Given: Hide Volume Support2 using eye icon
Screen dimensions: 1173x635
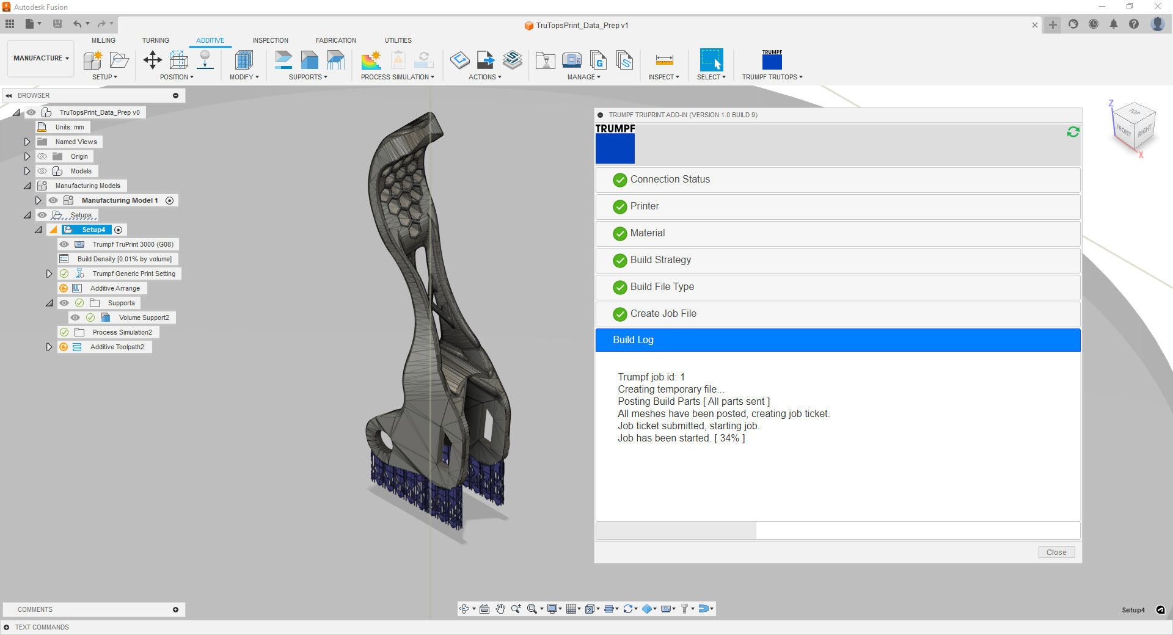Looking at the screenshot, I should [x=75, y=317].
